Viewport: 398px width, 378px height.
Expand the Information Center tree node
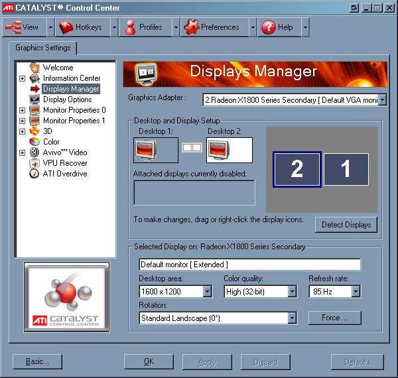23,78
